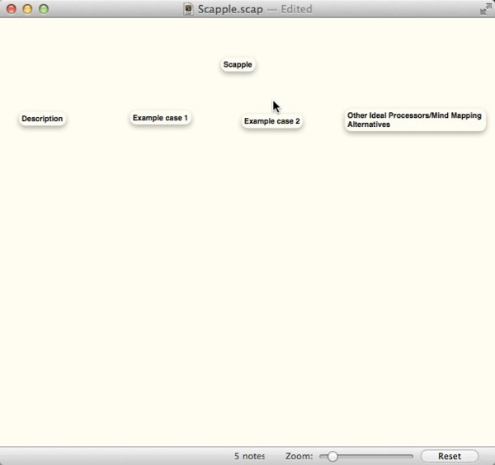Screen dimensions: 495x465
Task: Select the Description note
Action: pyautogui.click(x=42, y=119)
